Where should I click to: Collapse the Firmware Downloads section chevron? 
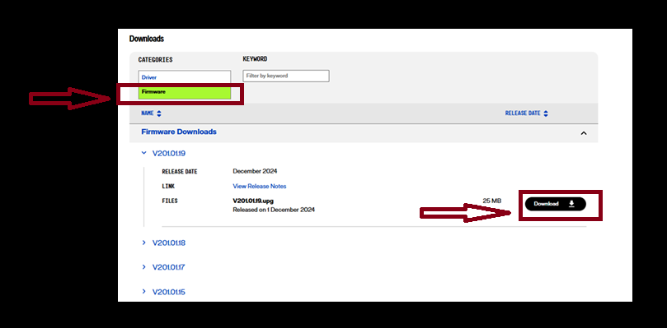584,133
